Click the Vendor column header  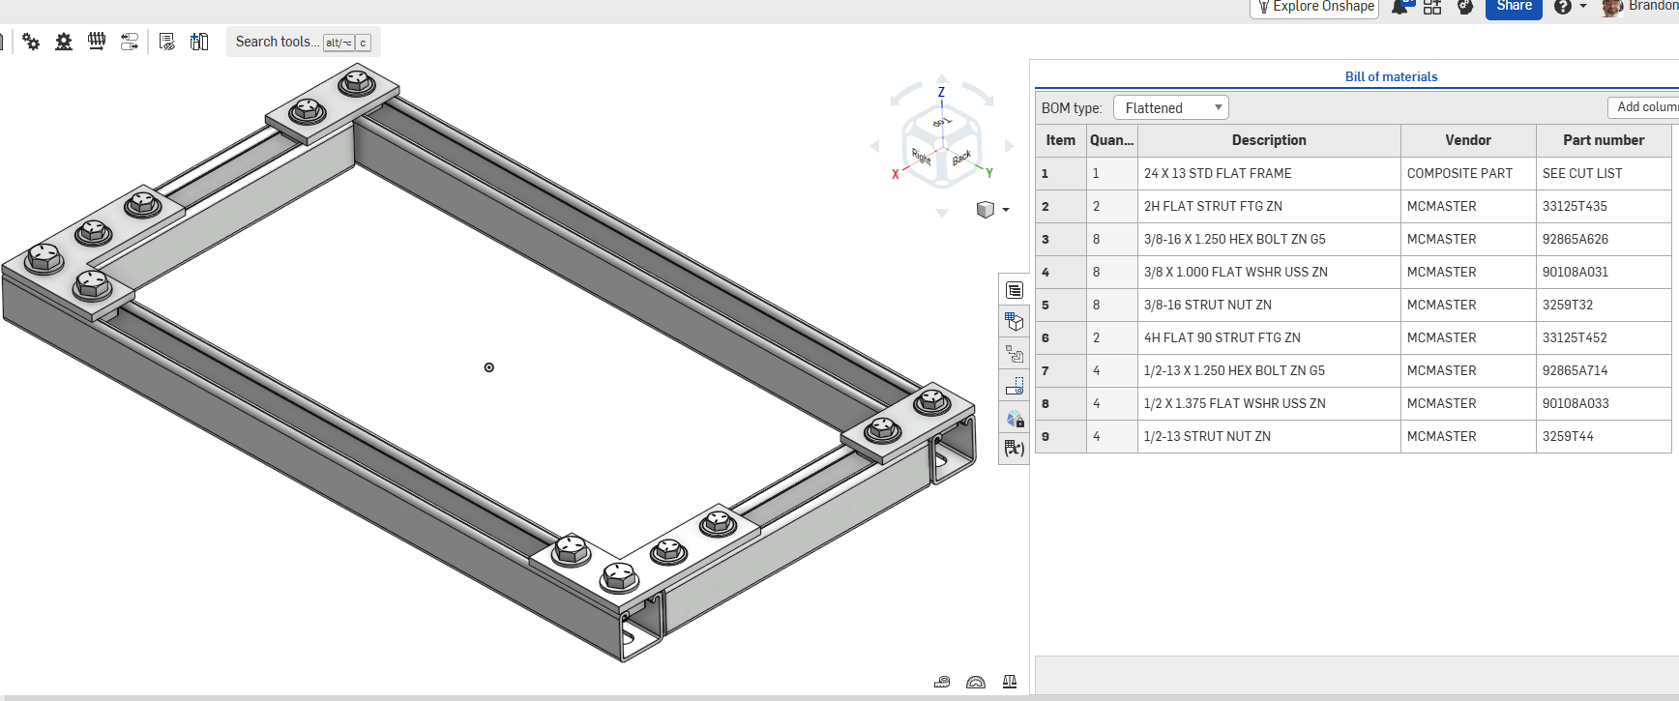[1468, 140]
